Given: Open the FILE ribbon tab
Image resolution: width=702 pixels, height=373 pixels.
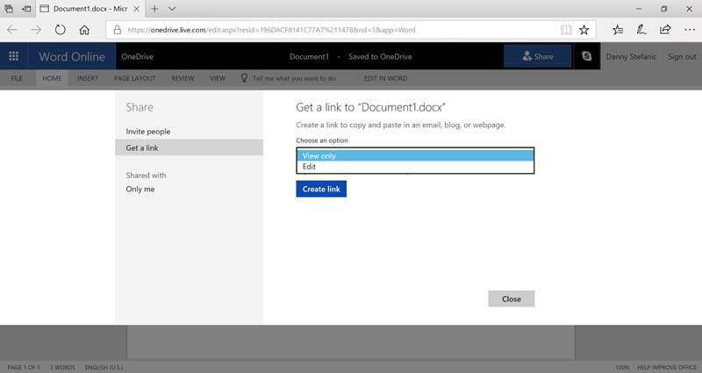Looking at the screenshot, I should pos(17,78).
